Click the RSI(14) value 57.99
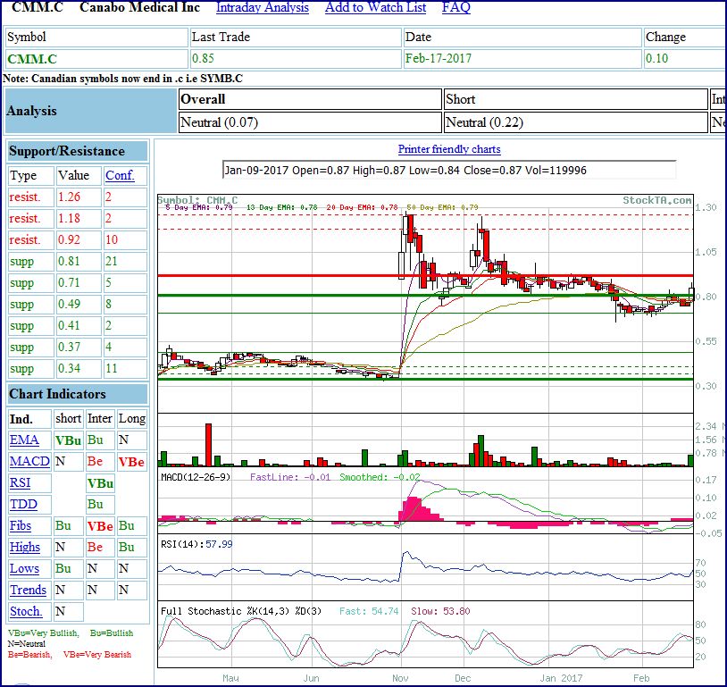Screen dimensions: 727x687 coord(219,544)
